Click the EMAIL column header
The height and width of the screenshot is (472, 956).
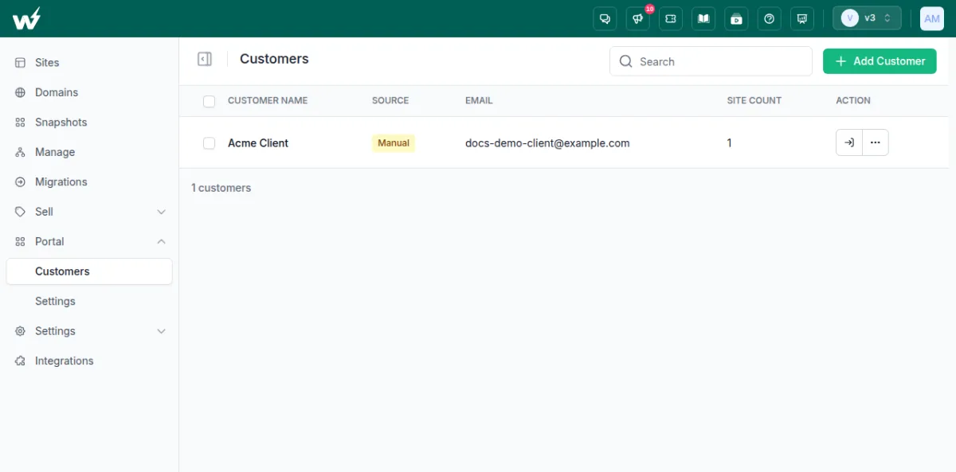pos(479,100)
